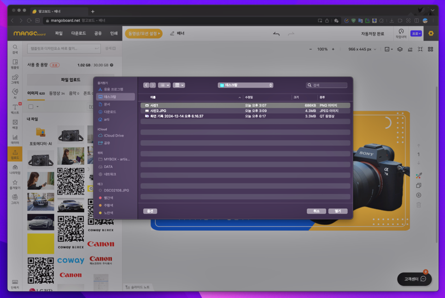Open the list view options dropdown in dialog

pyautogui.click(x=164, y=85)
